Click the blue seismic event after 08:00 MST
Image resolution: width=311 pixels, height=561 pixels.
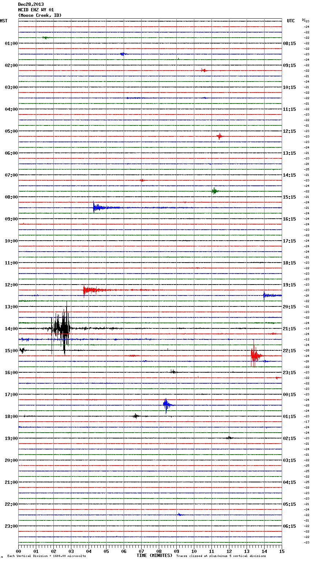[x=106, y=208]
